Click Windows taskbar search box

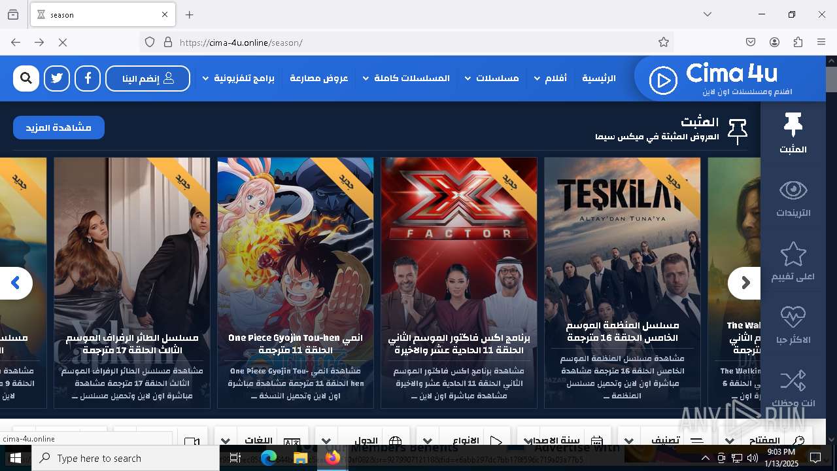tap(126, 459)
